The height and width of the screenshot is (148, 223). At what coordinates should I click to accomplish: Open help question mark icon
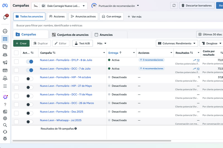[5, 104]
